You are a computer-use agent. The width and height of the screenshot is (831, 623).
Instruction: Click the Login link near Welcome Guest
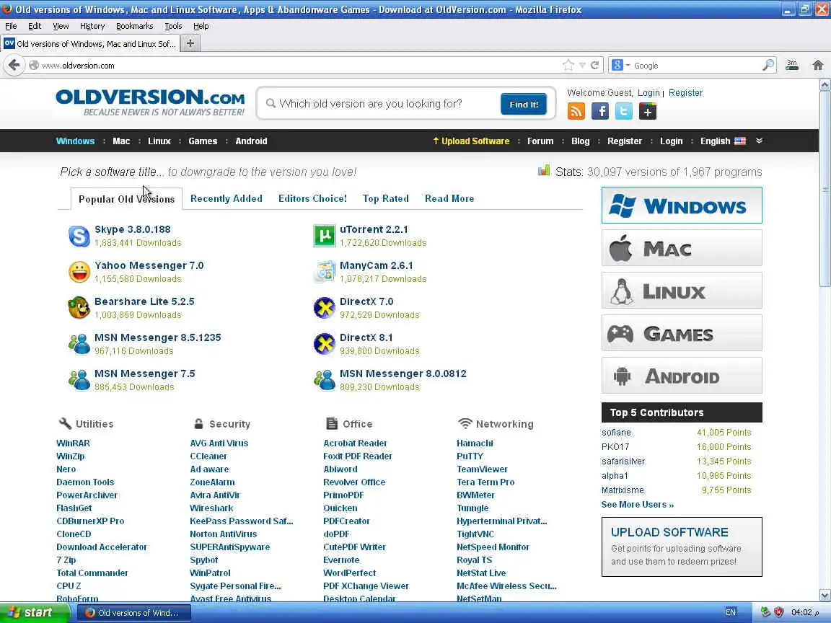tap(648, 93)
